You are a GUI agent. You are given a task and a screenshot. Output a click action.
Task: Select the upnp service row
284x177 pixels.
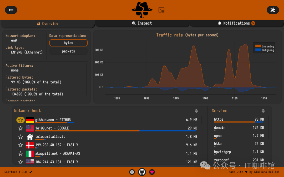239,136
